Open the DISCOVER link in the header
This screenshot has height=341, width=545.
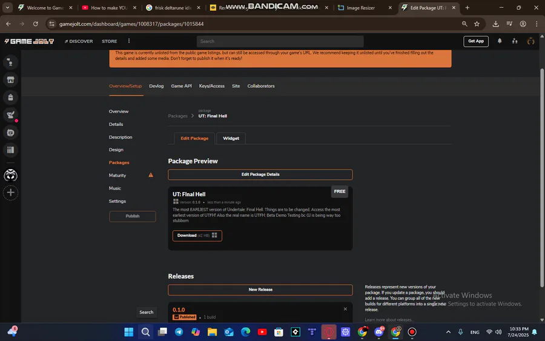[x=79, y=41]
